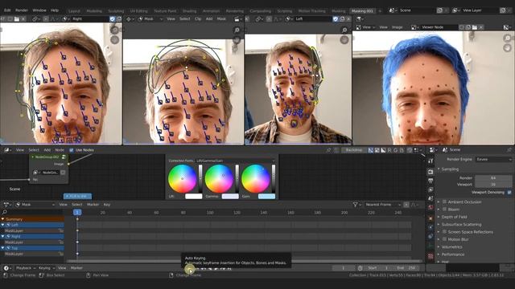Open the Clip menu in middle editor
This screenshot has height=289, width=515.
point(198,19)
